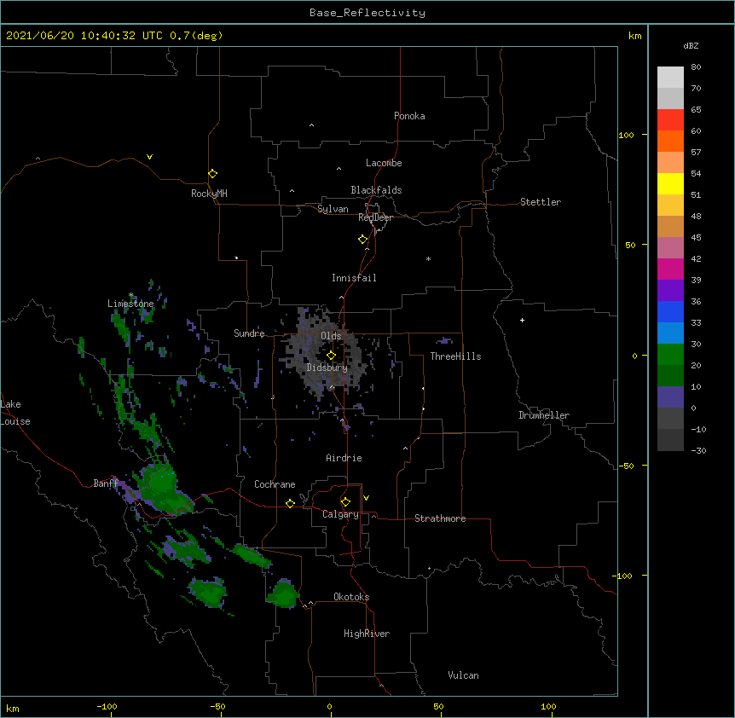This screenshot has height=718, width=735.
Task: Select the white asterisk above Limestone label
Action: (x=131, y=295)
